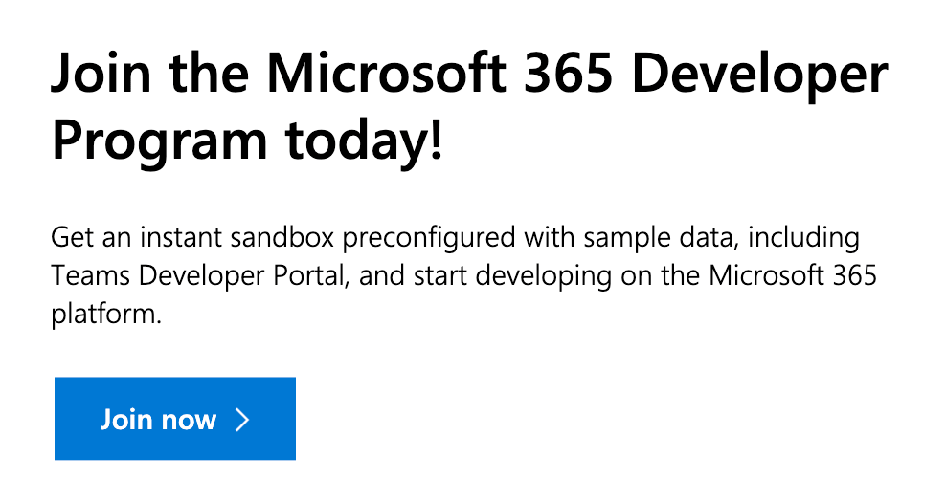Click the word 'preconfigured' in the description
946x500 pixels.
click(429, 239)
